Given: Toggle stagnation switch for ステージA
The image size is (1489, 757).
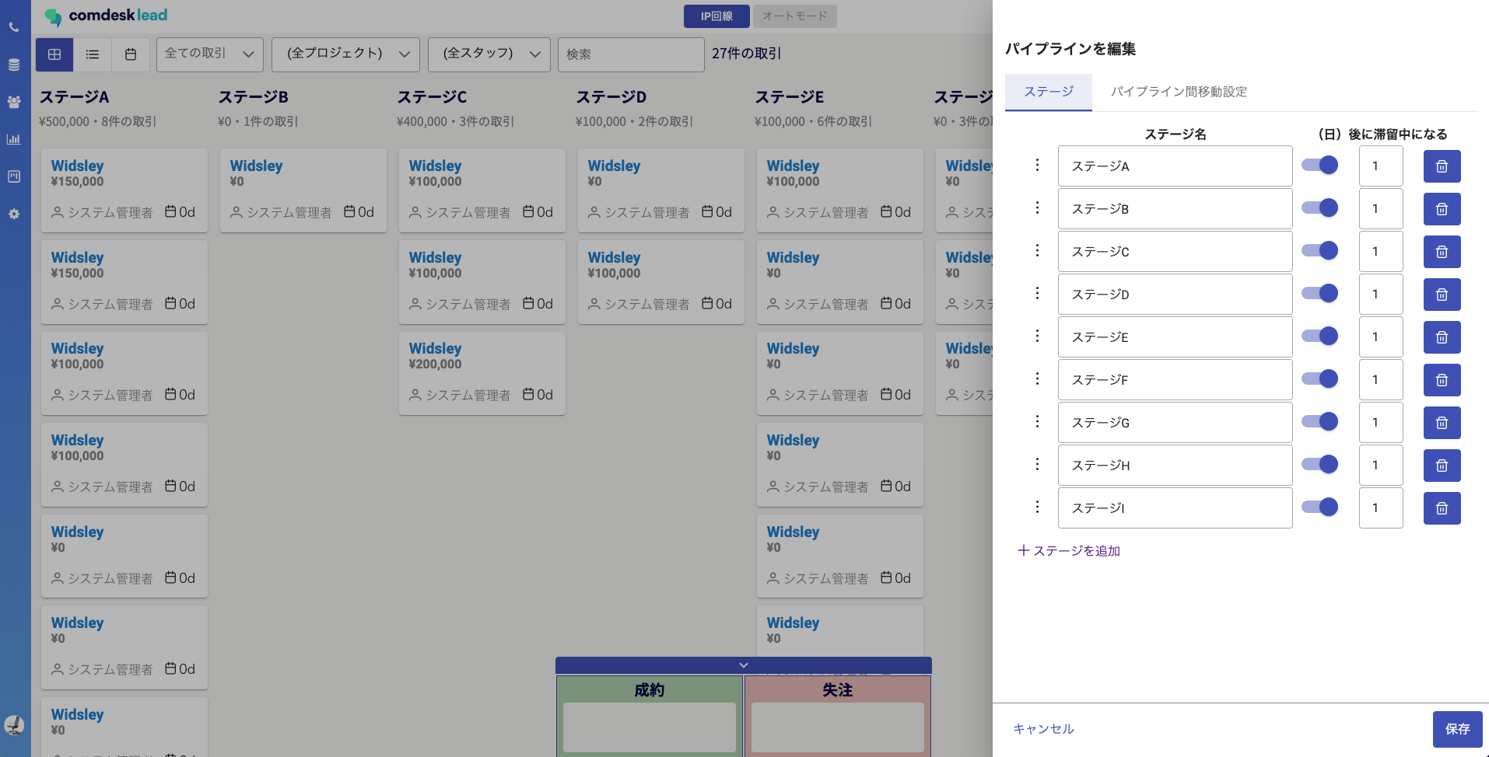Looking at the screenshot, I should [1319, 165].
